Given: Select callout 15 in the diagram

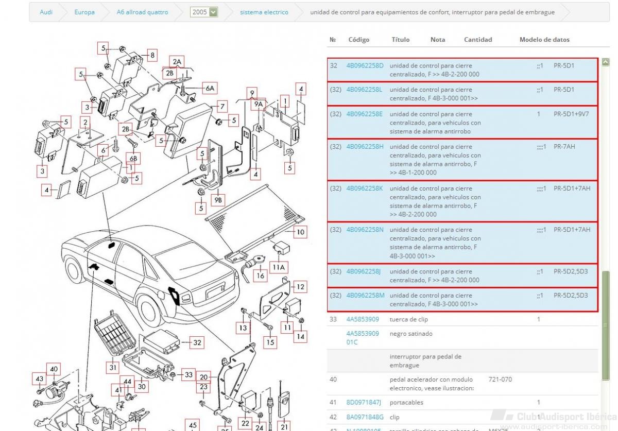Looking at the screenshot, I should (x=271, y=341).
